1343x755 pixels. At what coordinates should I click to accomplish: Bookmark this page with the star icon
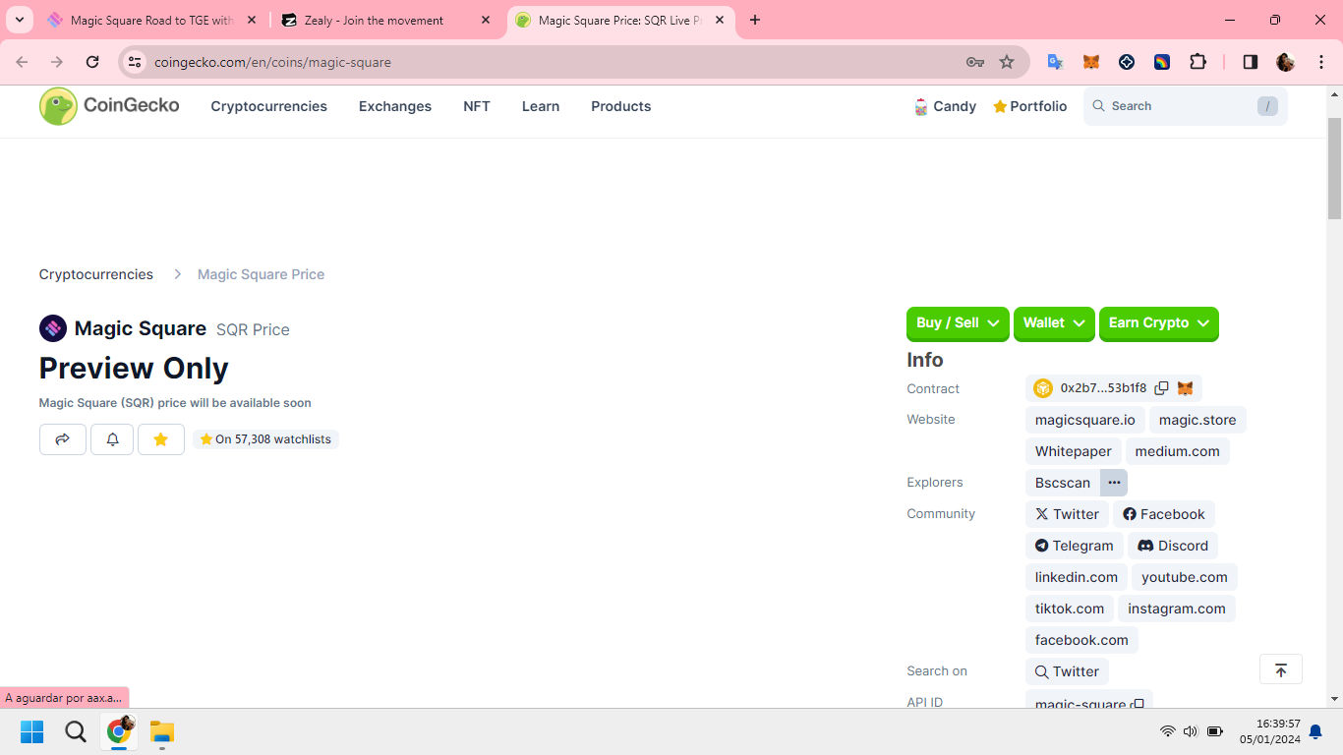point(1007,62)
